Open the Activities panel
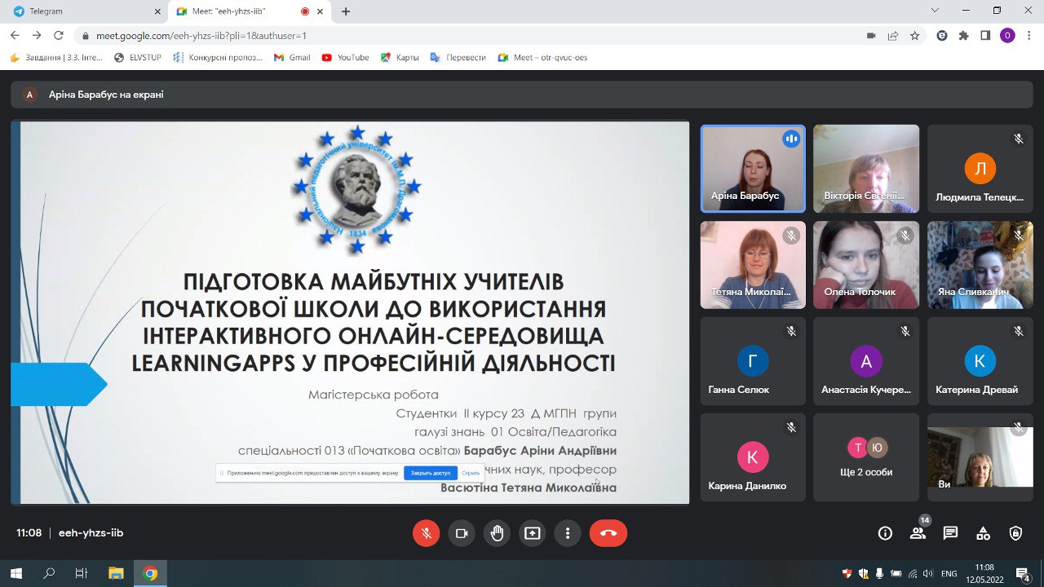The width and height of the screenshot is (1044, 587). click(983, 533)
